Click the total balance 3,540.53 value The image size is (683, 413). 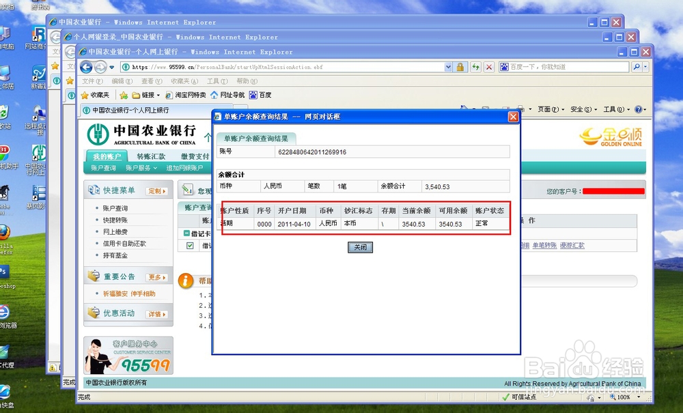(437, 186)
